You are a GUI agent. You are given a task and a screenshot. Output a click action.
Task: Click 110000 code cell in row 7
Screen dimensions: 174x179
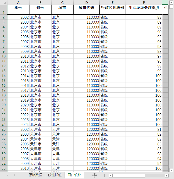(86, 42)
